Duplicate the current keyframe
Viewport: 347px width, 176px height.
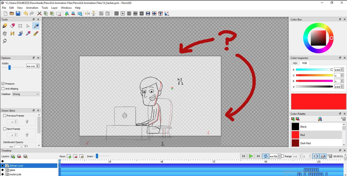coord(81,156)
